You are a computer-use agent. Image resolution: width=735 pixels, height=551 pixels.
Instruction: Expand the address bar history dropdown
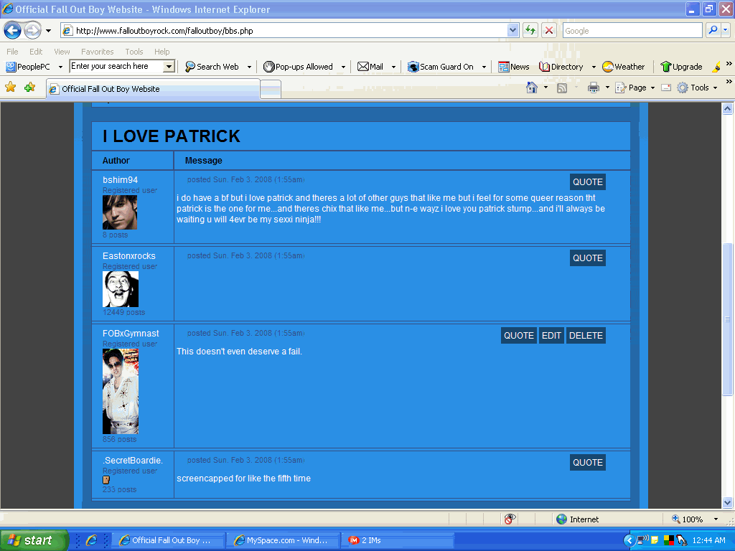pyautogui.click(x=512, y=31)
